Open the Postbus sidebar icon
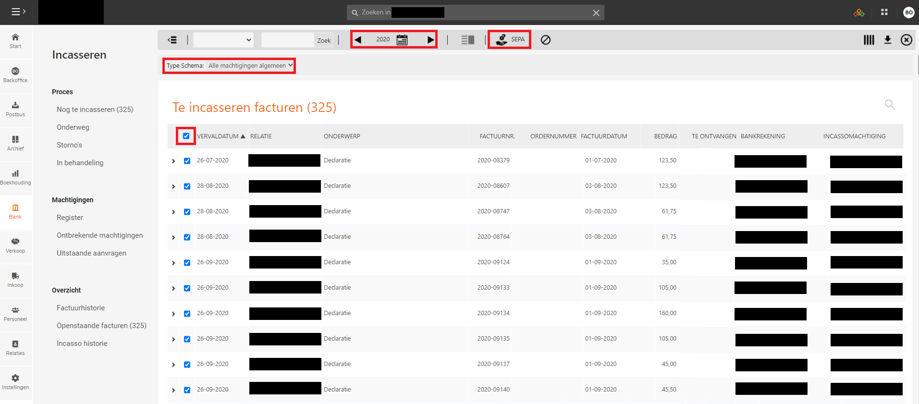This screenshot has height=404, width=919. 15,109
